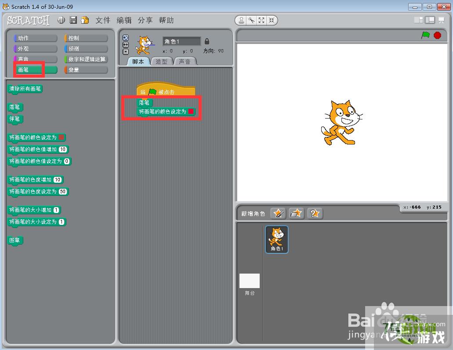Open the 帮助 menu

(x=166, y=20)
